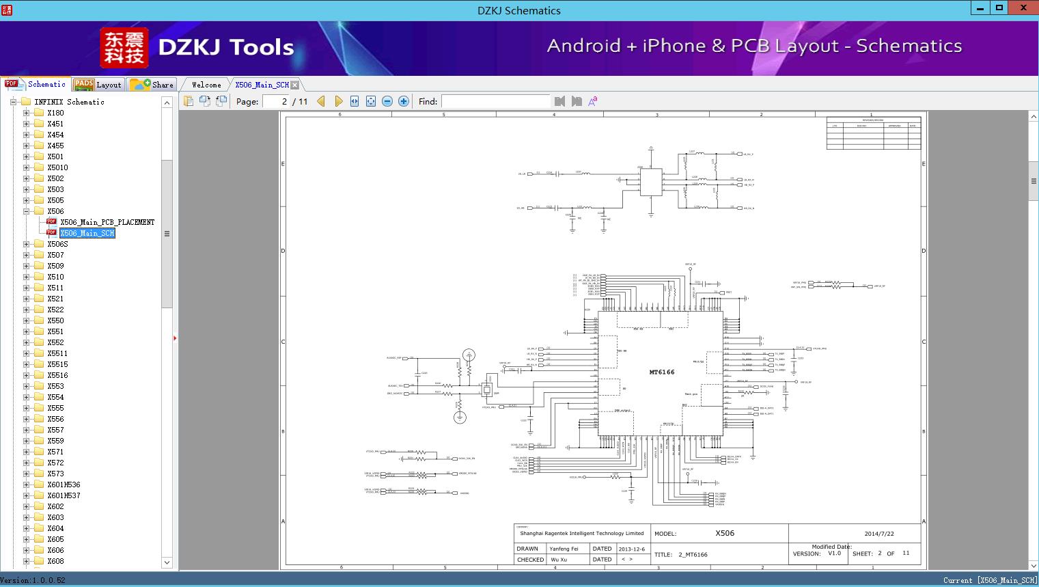
Task: Select the X521 folder label
Action: 55,299
